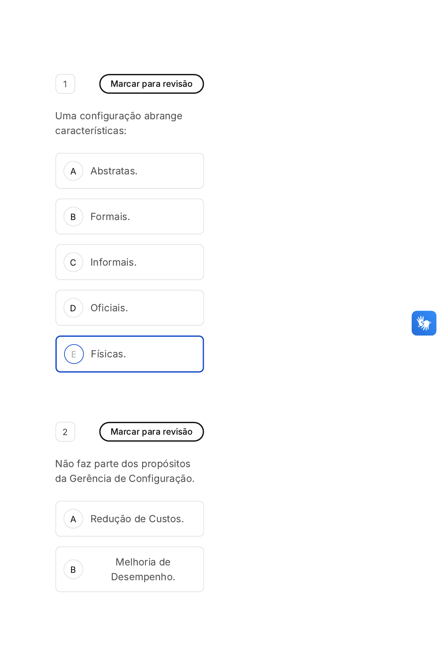Click the letter E circle beside Físicas
This screenshot has height=646, width=443.
click(x=74, y=354)
